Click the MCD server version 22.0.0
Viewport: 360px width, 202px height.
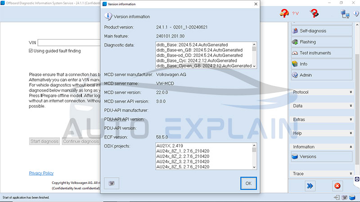[x=162, y=92]
